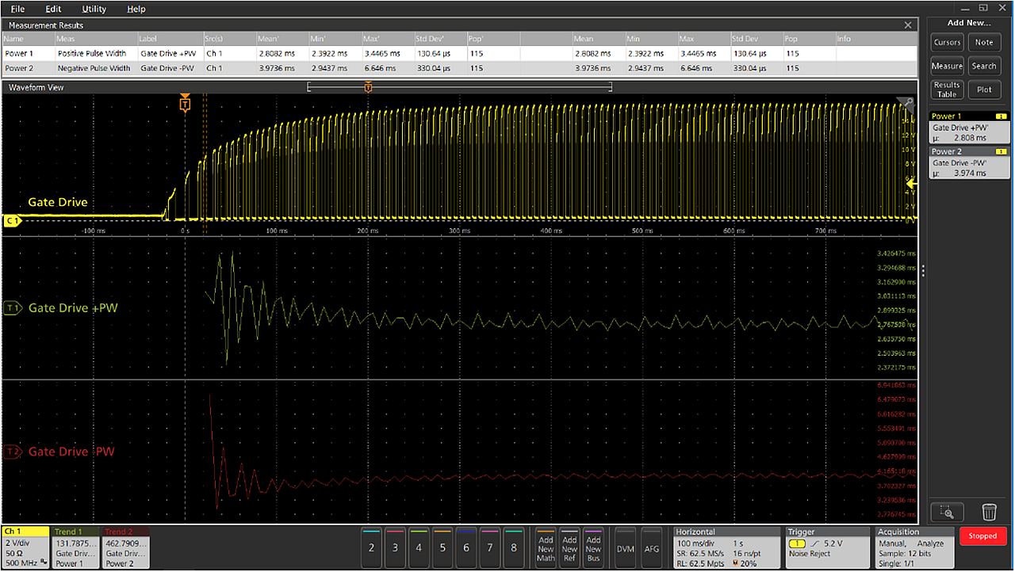Turn on channel 2

(371, 547)
